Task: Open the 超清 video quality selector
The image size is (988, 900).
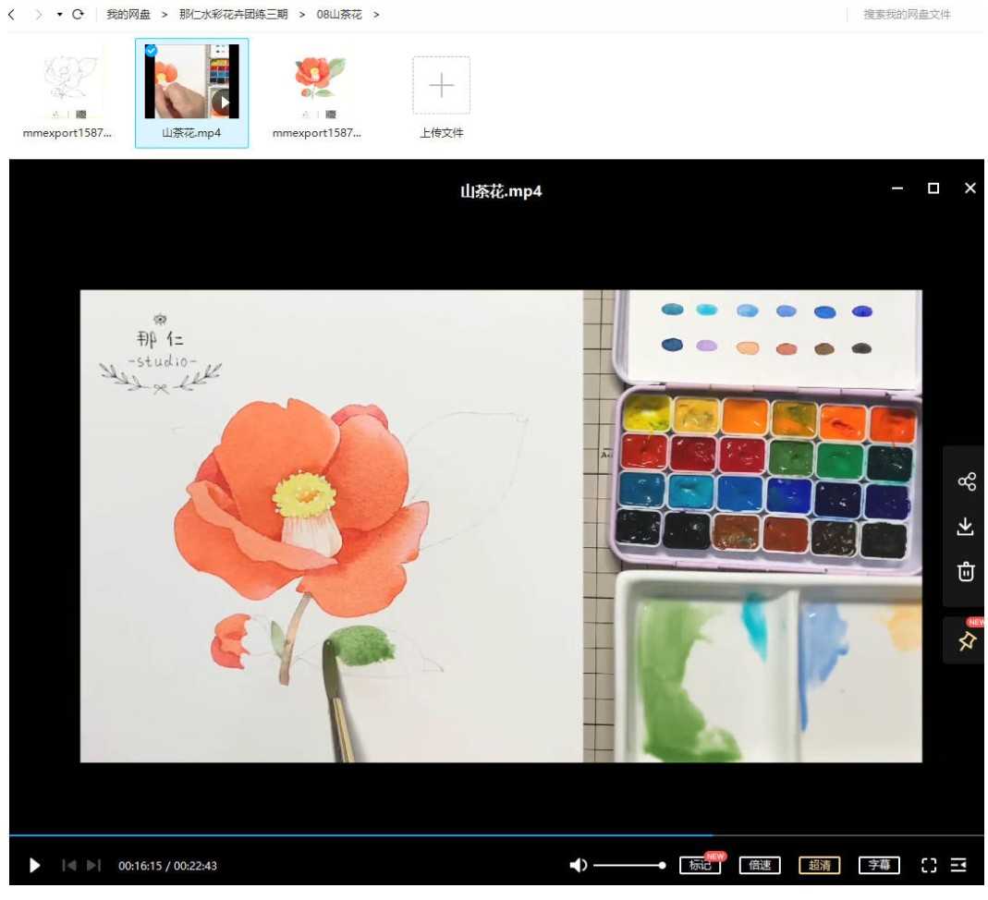Action: point(819,866)
